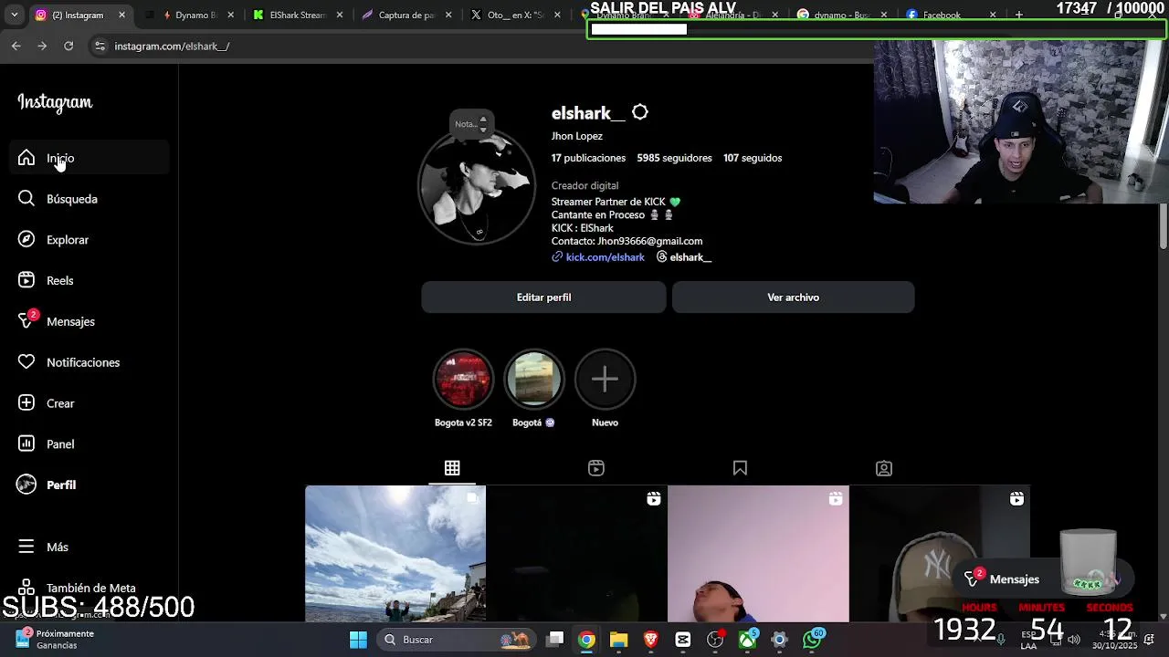This screenshot has height=657, width=1169.
Task: Switch to the Facebook tab
Action: [950, 16]
